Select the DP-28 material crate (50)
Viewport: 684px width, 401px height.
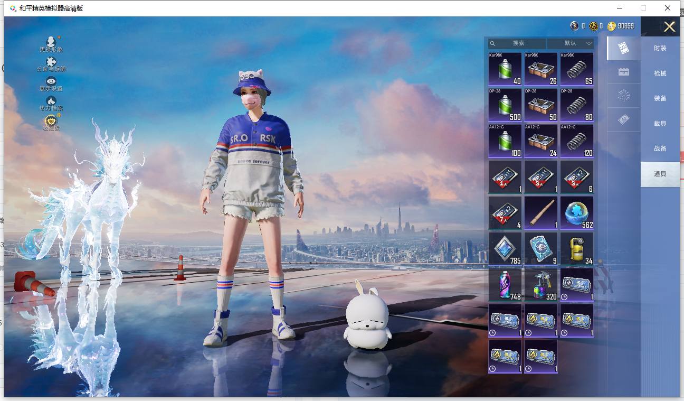(541, 105)
